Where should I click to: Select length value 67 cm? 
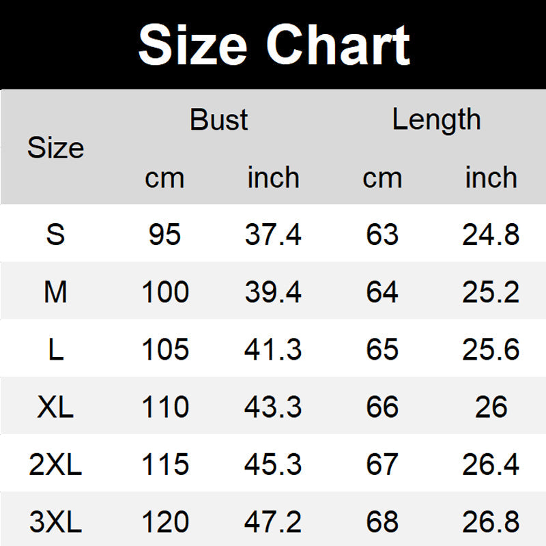(382, 464)
